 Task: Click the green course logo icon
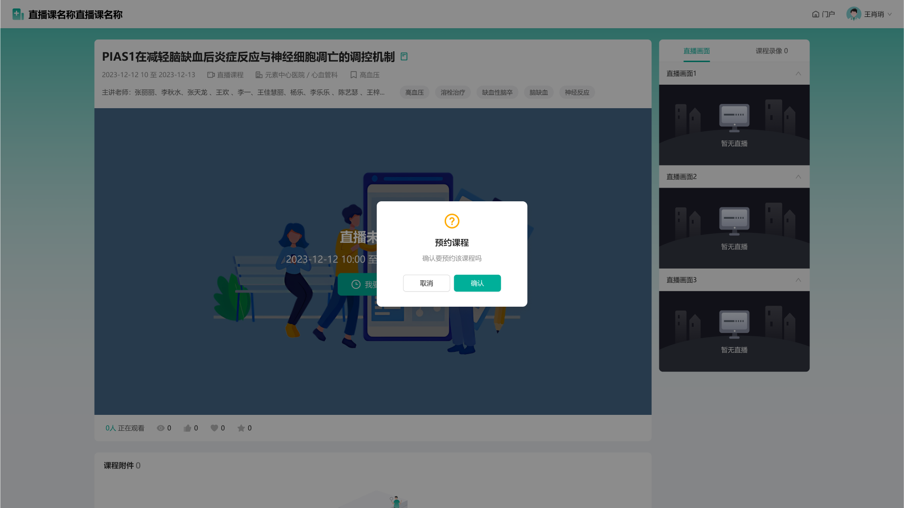coord(18,14)
